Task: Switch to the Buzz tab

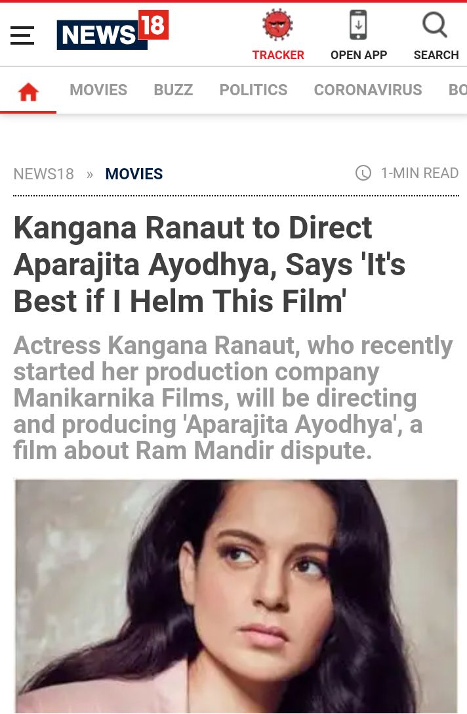Action: [173, 90]
